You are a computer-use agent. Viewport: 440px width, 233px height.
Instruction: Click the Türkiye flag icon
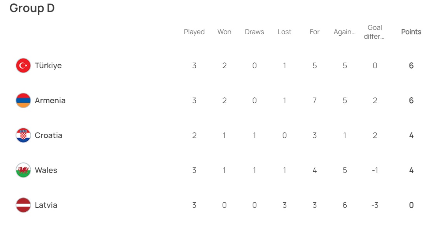pos(23,66)
